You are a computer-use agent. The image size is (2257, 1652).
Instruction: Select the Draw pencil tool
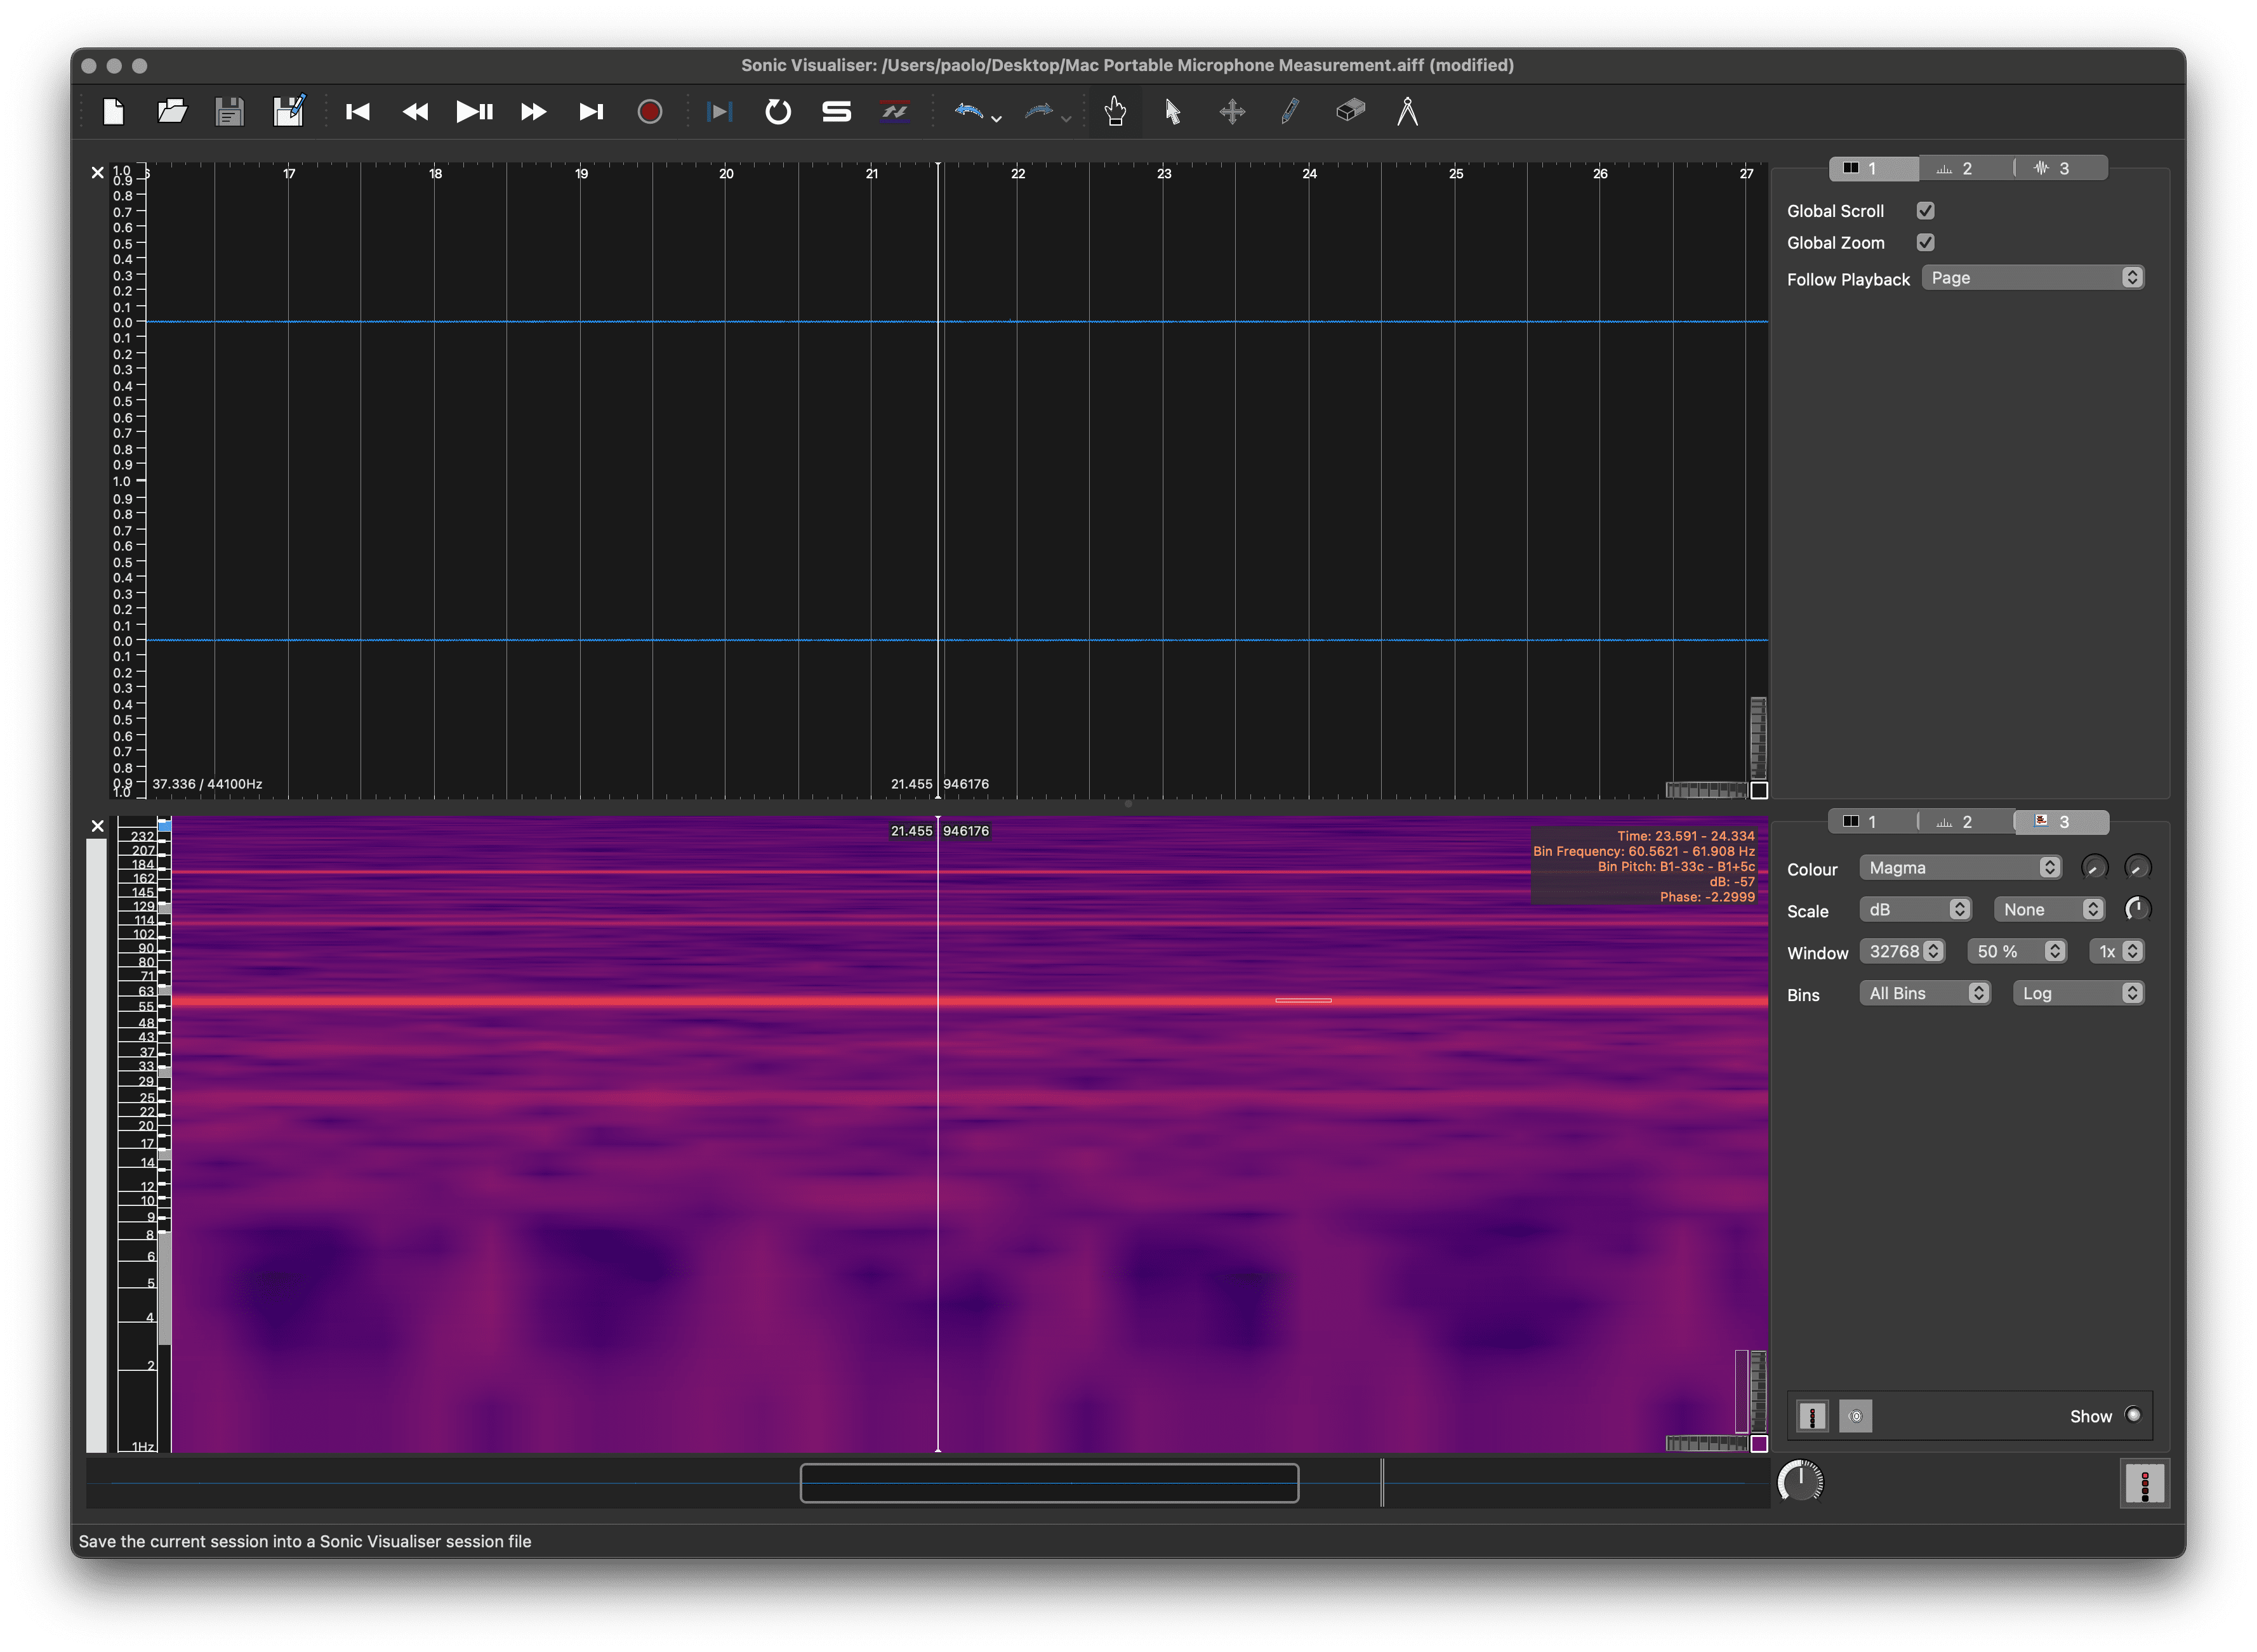(1290, 111)
